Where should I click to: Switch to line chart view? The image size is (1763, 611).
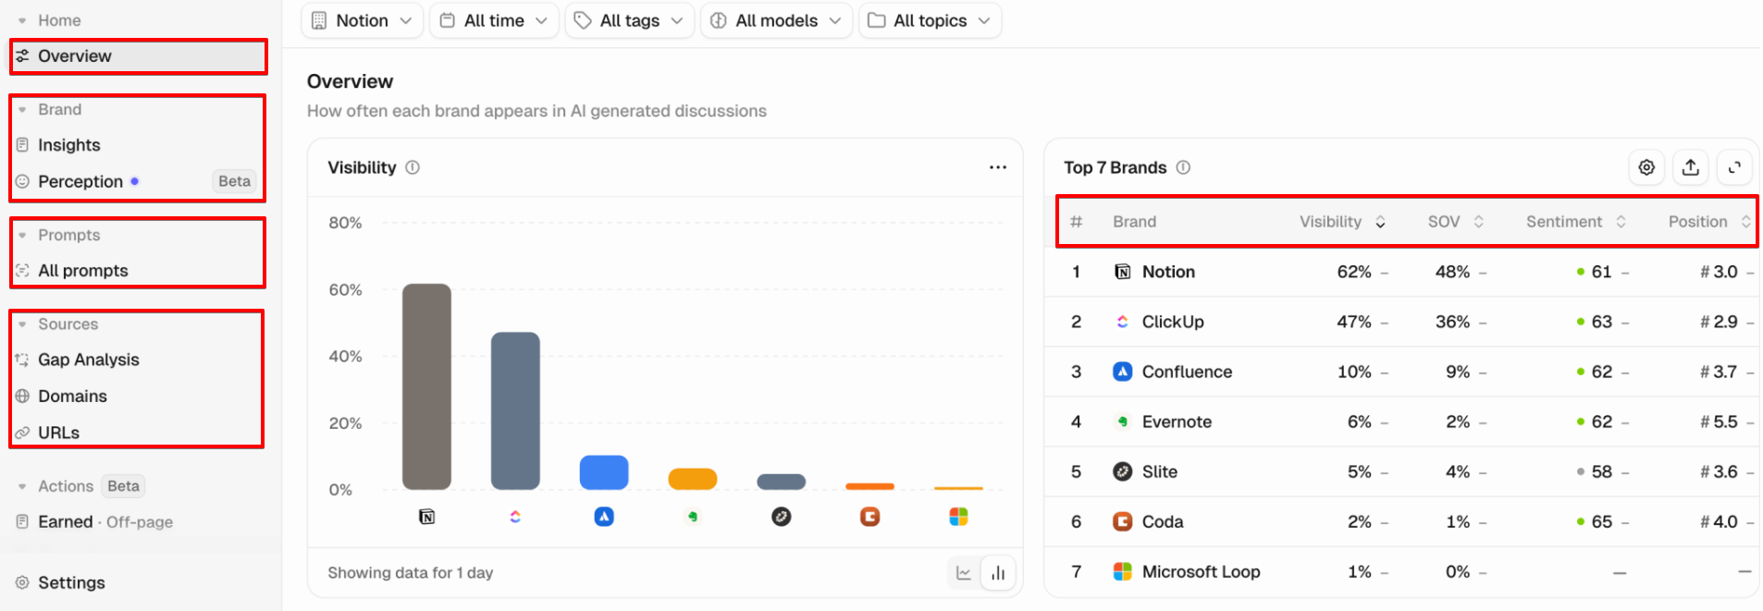tap(964, 573)
